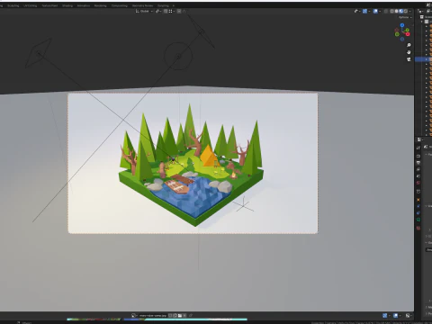Open the Physics properties tab
Viewport: 432px width, 324px height.
pyautogui.click(x=418, y=213)
